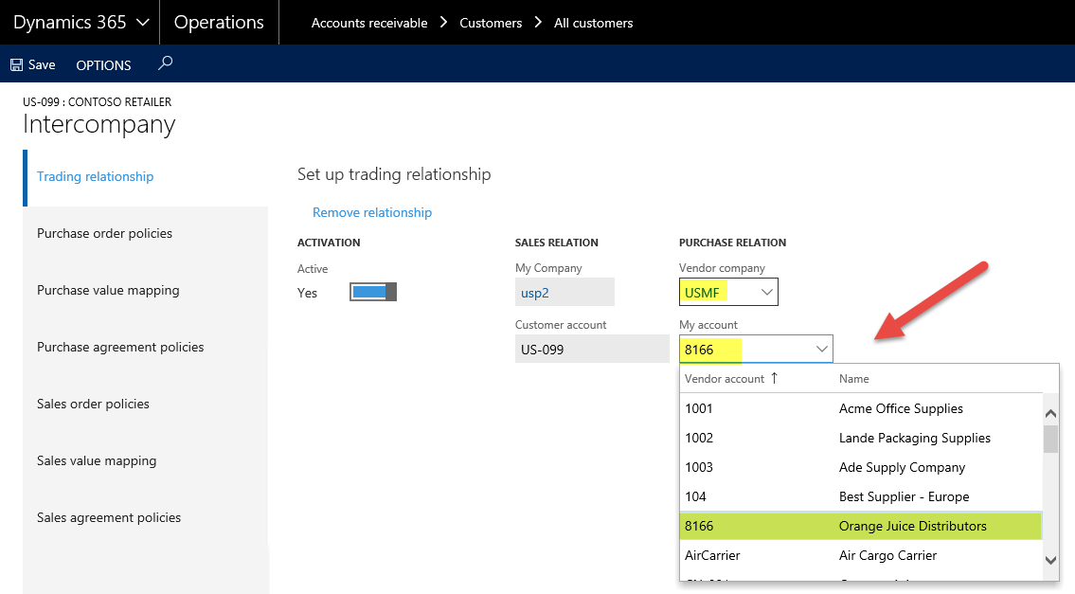Toggle the Active switch off
The image size is (1075, 594).
372,292
